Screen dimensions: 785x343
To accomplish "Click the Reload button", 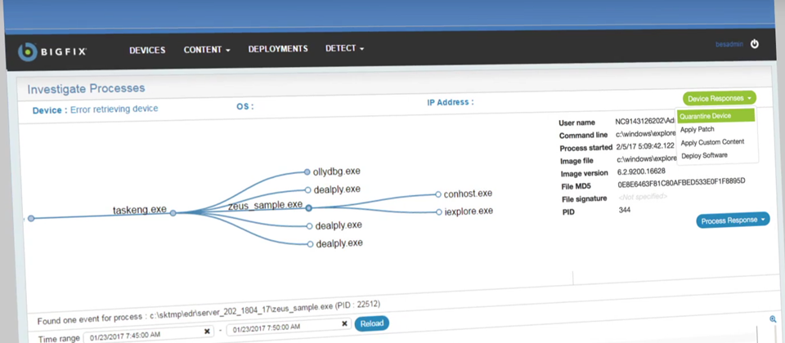I will 372,323.
